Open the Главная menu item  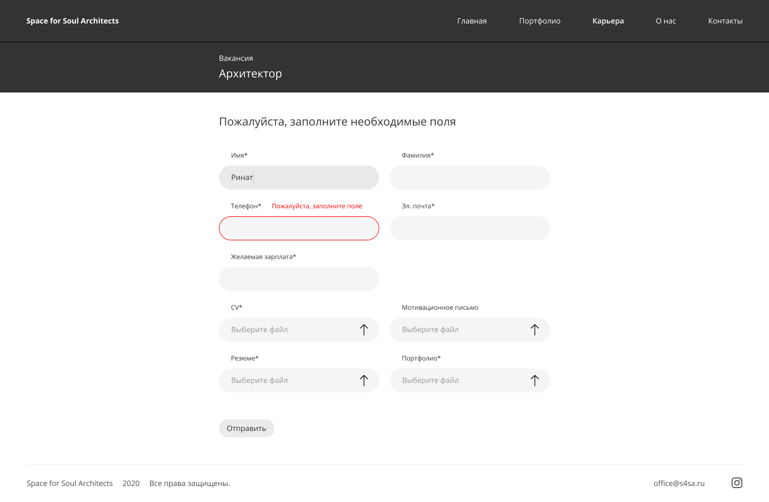pyautogui.click(x=472, y=21)
